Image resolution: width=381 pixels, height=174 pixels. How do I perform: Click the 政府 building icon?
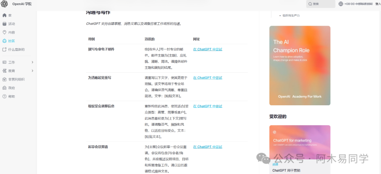[4, 88]
